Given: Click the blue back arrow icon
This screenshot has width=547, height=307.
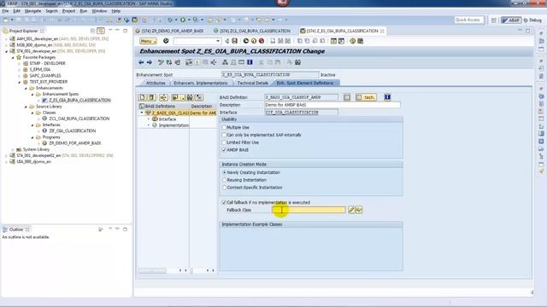Looking at the screenshot, I should pos(141,62).
